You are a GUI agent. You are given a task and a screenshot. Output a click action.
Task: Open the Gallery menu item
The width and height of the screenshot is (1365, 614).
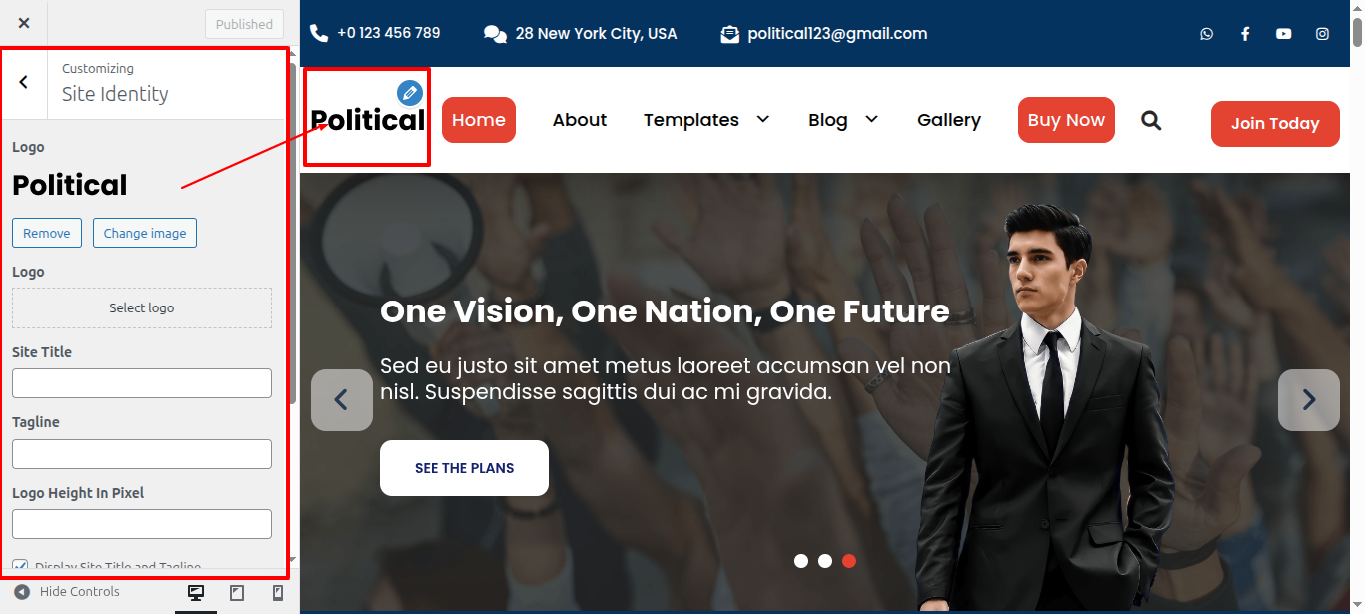pos(949,120)
